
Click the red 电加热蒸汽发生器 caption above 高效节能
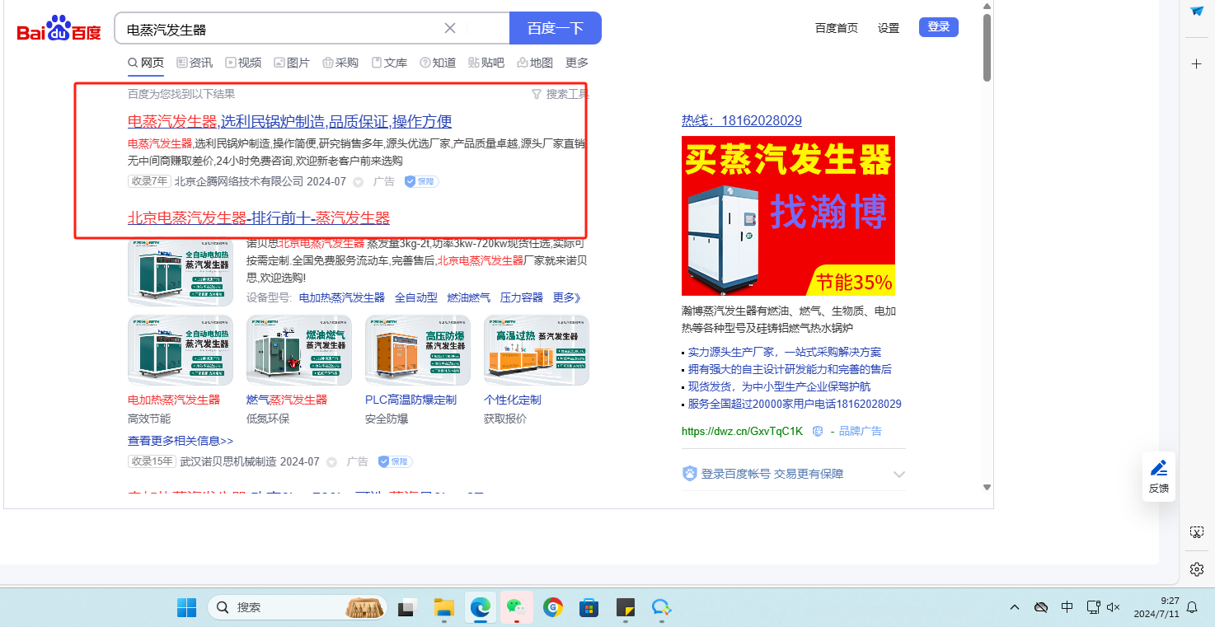[x=174, y=400]
